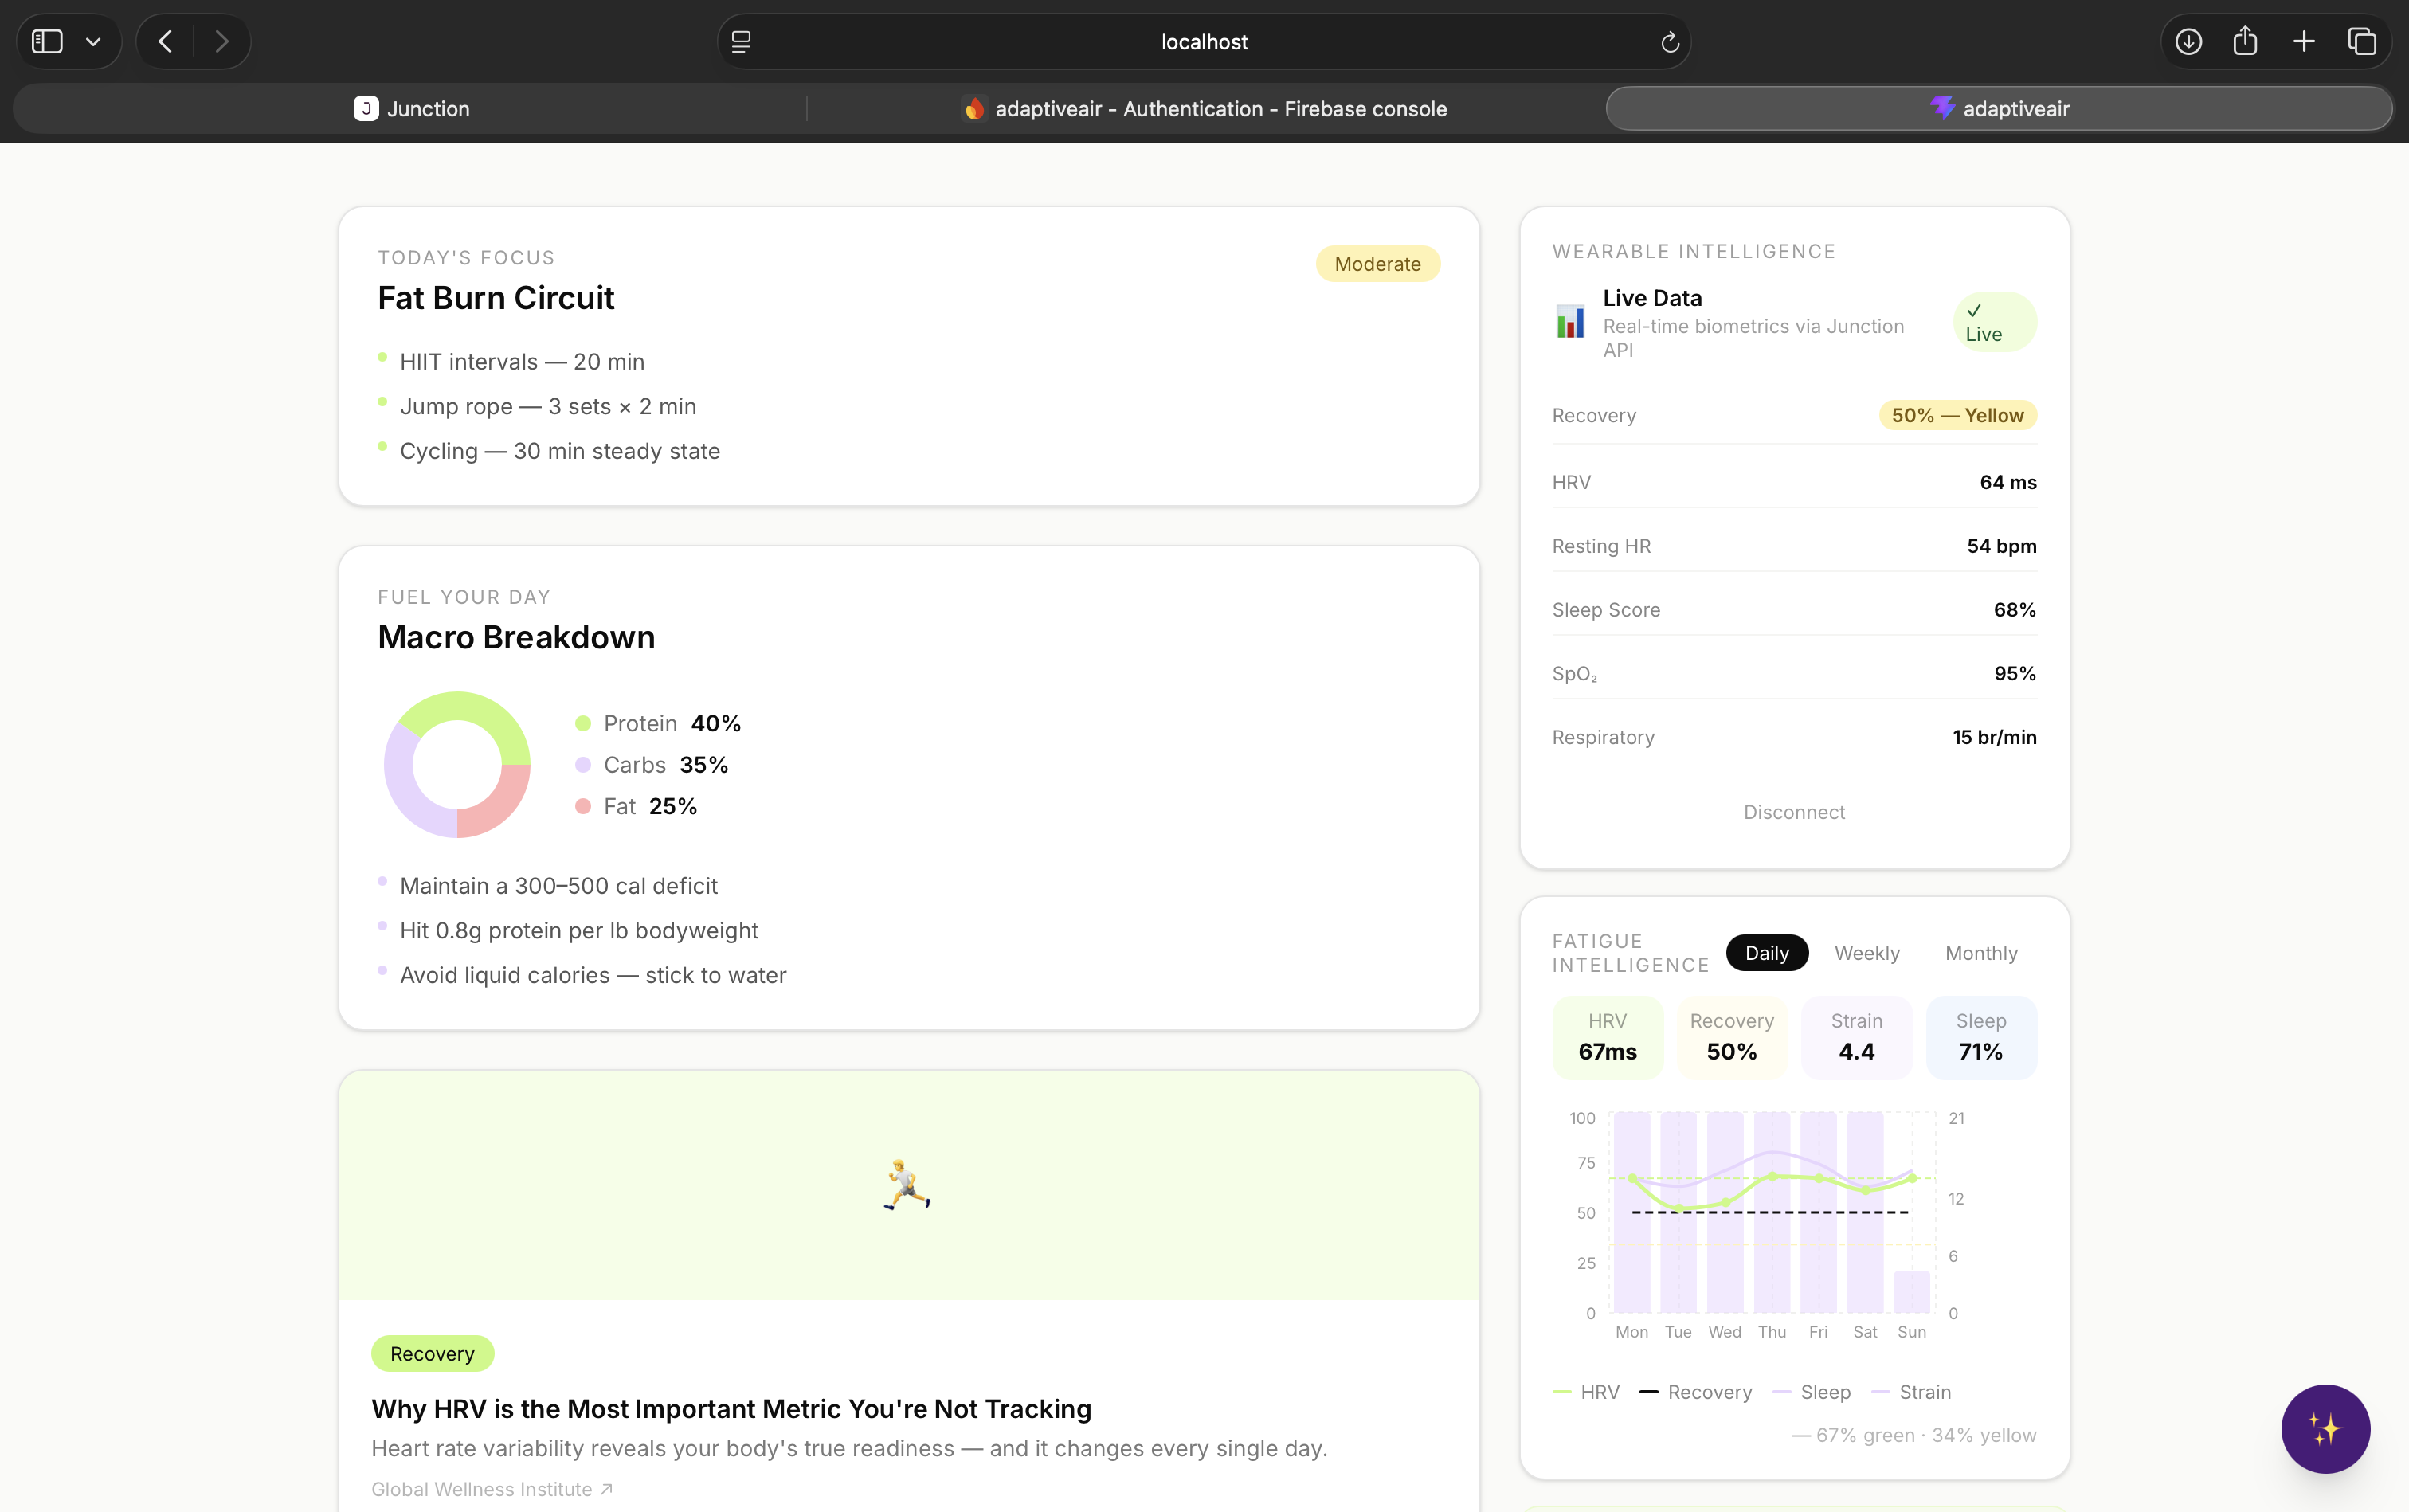2409x1512 pixels.
Task: Switch fatigue chart to Monthly
Action: (x=1980, y=953)
